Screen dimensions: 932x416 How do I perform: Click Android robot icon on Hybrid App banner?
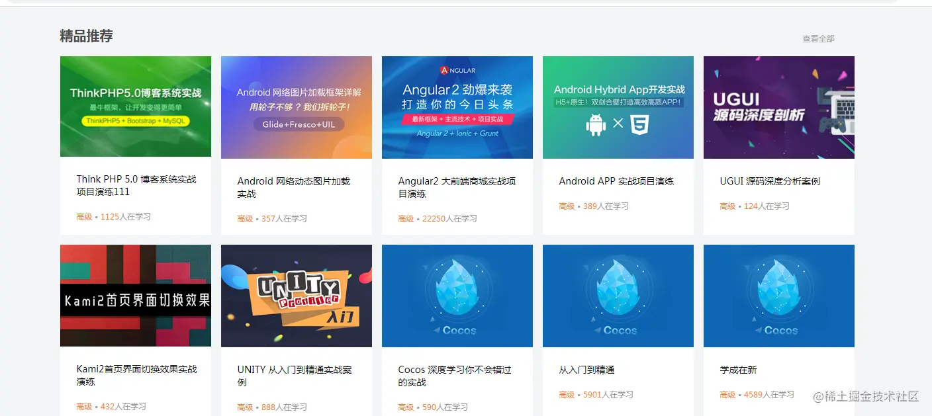pos(596,124)
